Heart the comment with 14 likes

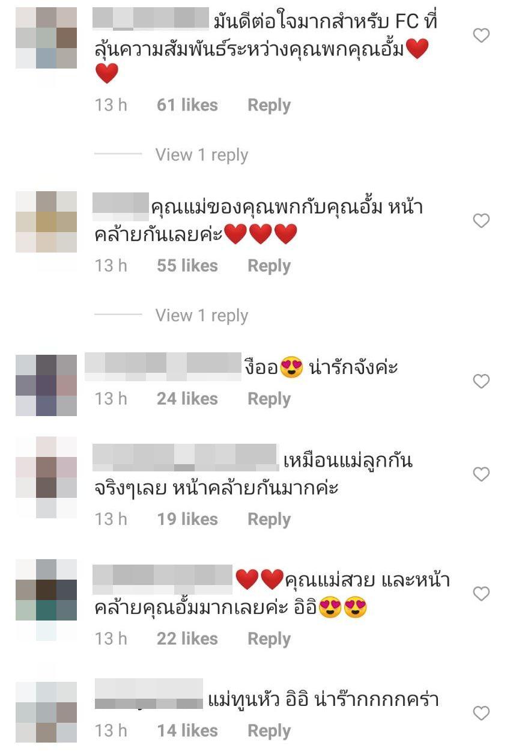(481, 714)
